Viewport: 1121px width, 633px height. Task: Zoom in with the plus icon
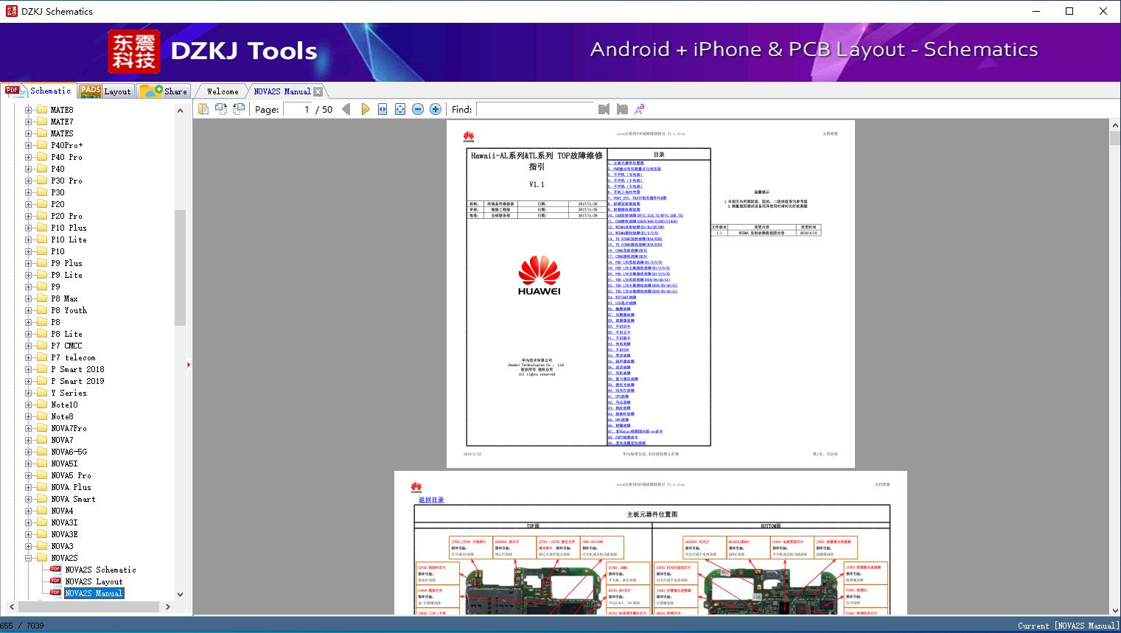[436, 109]
